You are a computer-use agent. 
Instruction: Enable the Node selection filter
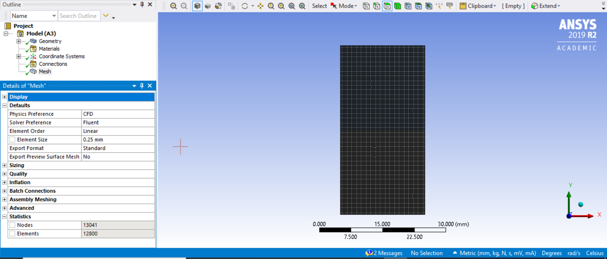(408, 6)
